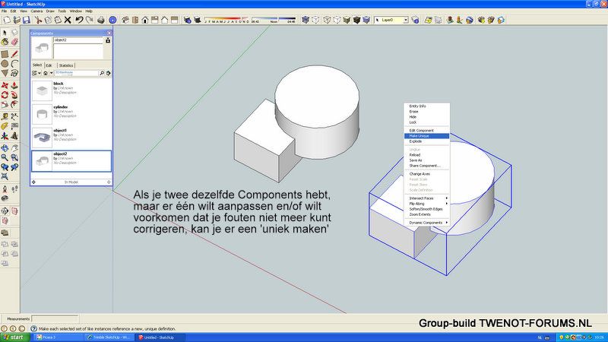
Task: Choose the Orbit camera tool
Action: pyautogui.click(x=5, y=147)
